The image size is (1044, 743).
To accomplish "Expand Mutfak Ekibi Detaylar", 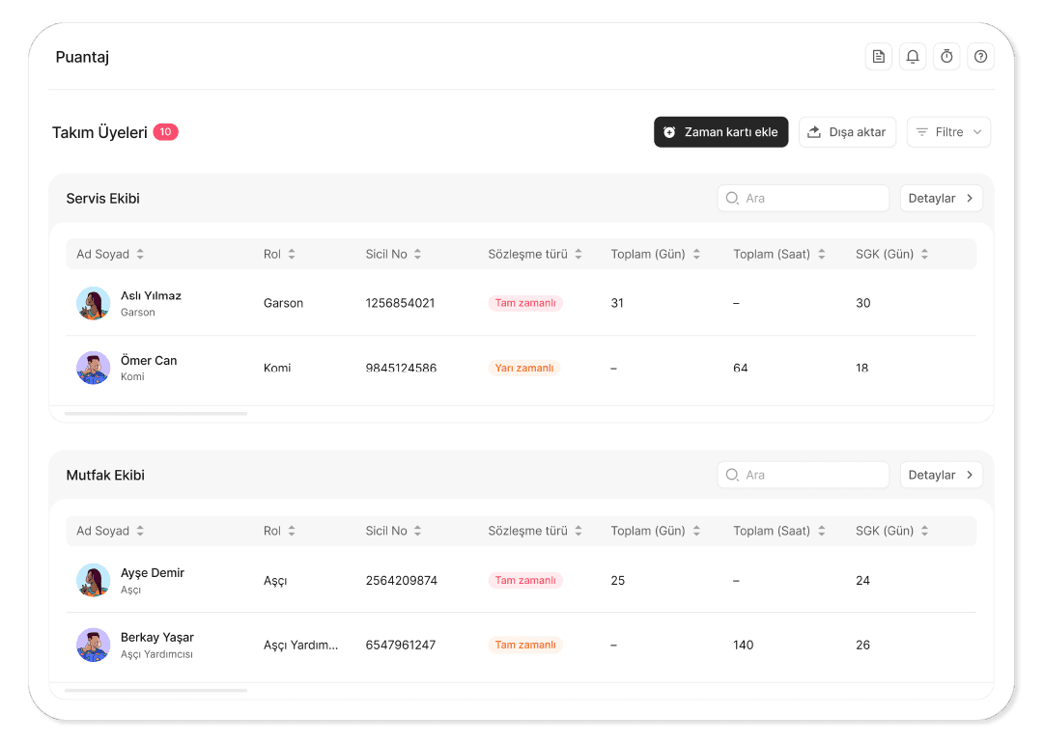I will (x=941, y=475).
